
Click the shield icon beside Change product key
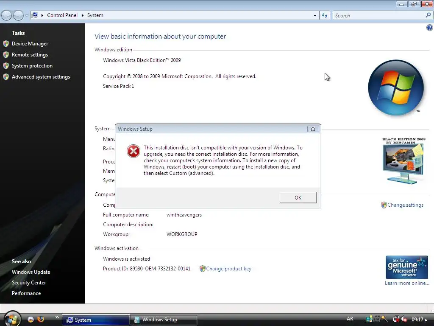(202, 269)
